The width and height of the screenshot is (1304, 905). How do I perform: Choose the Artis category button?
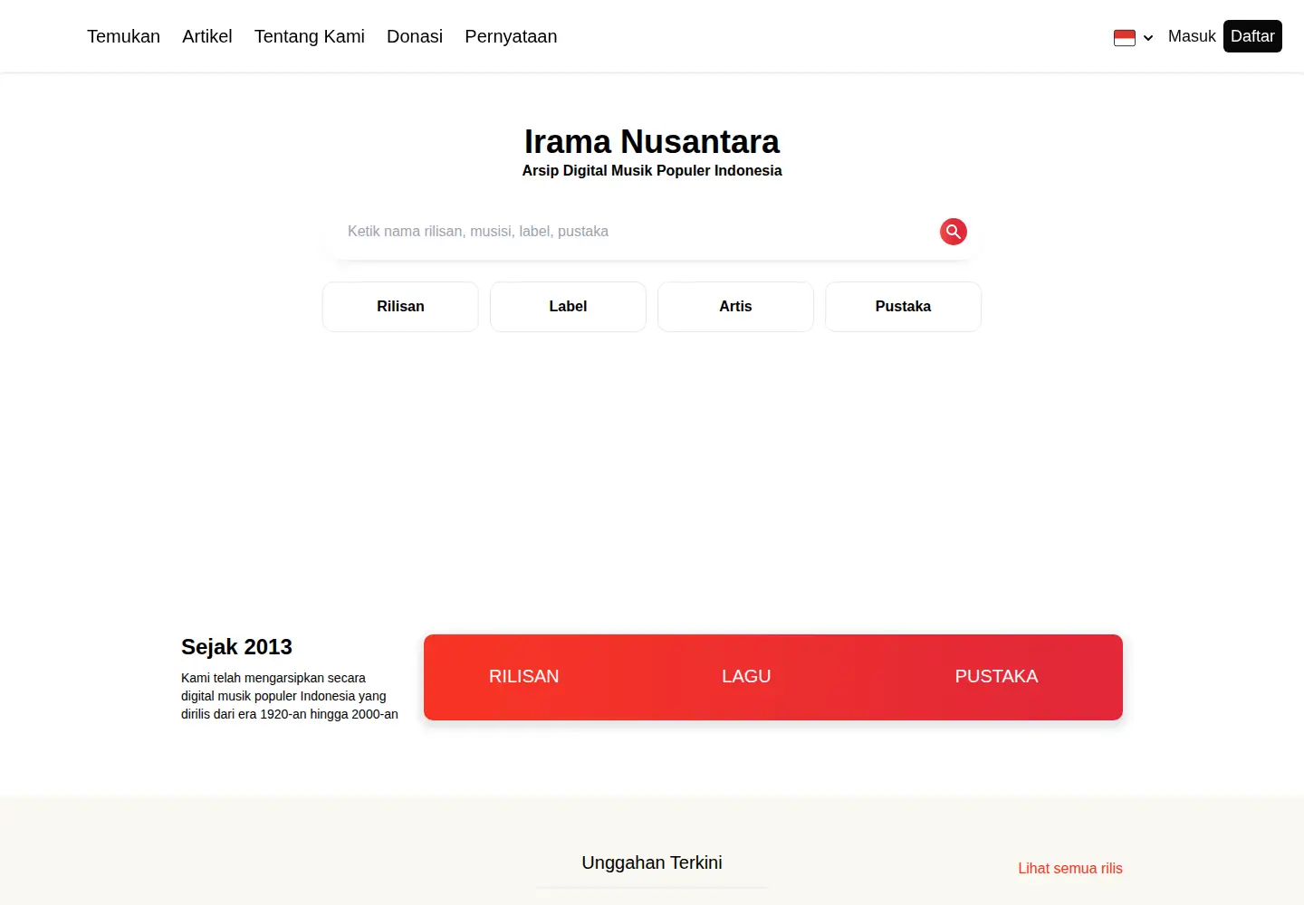coord(735,307)
